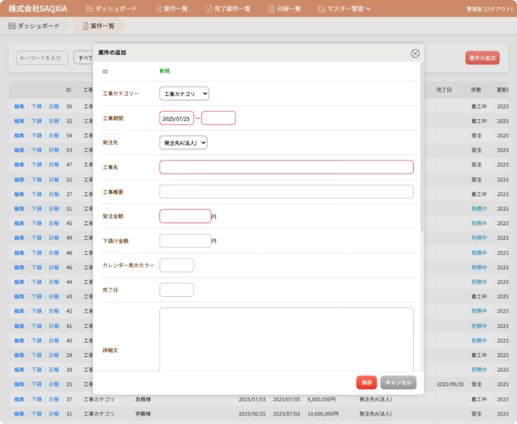
Task: Click 下請 link for ID 42
Action: tap(36, 311)
